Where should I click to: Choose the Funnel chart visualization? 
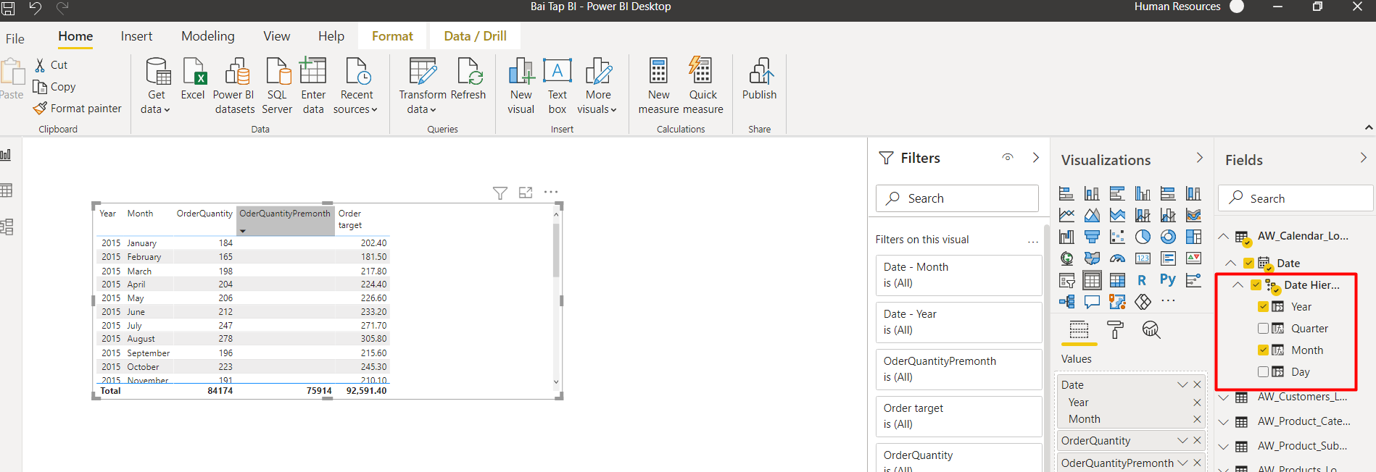pyautogui.click(x=1092, y=237)
